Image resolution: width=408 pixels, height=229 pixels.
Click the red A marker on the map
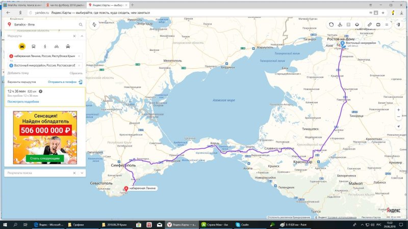pyautogui.click(x=126, y=188)
